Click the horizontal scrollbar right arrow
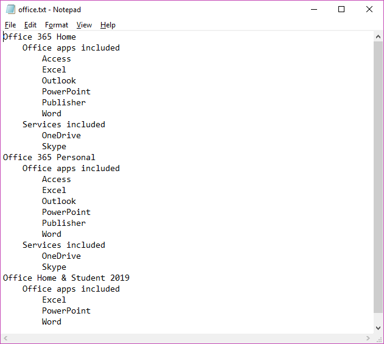The image size is (384, 344). (368, 338)
